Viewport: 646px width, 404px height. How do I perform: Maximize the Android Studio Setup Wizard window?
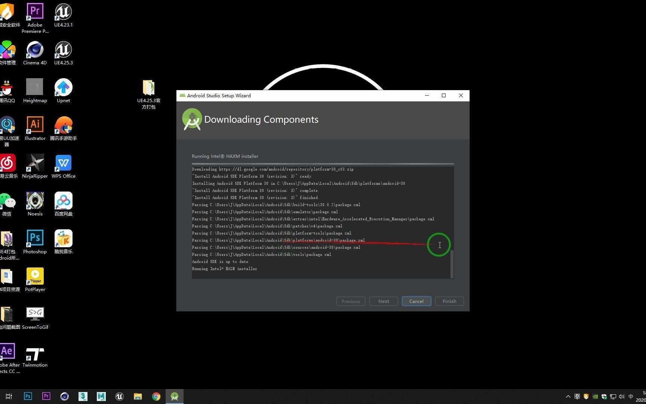tap(444, 95)
